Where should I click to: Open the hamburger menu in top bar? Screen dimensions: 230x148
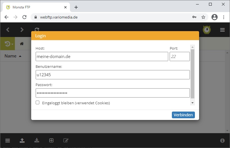pos(222,30)
